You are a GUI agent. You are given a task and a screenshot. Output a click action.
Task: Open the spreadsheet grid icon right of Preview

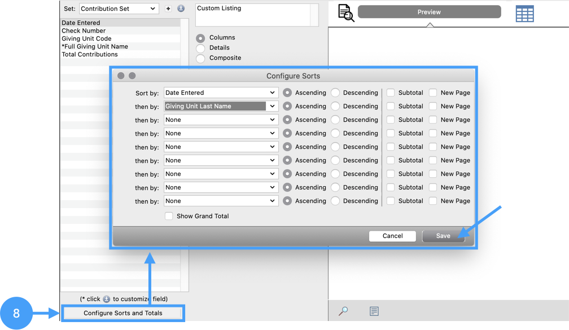point(524,14)
